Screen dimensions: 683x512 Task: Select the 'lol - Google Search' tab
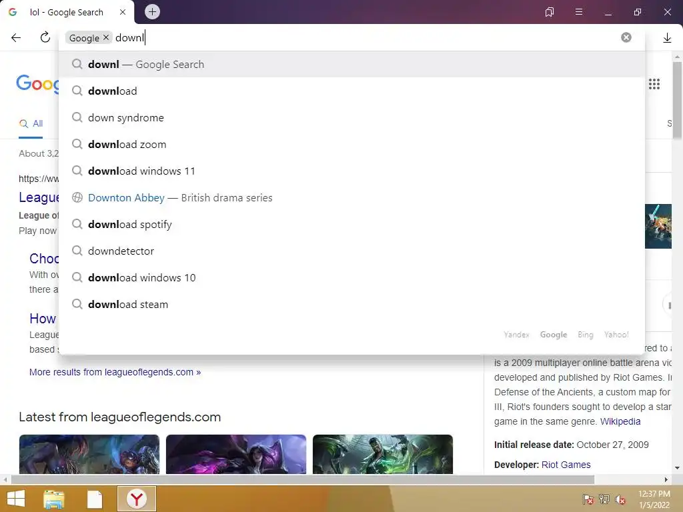67,12
